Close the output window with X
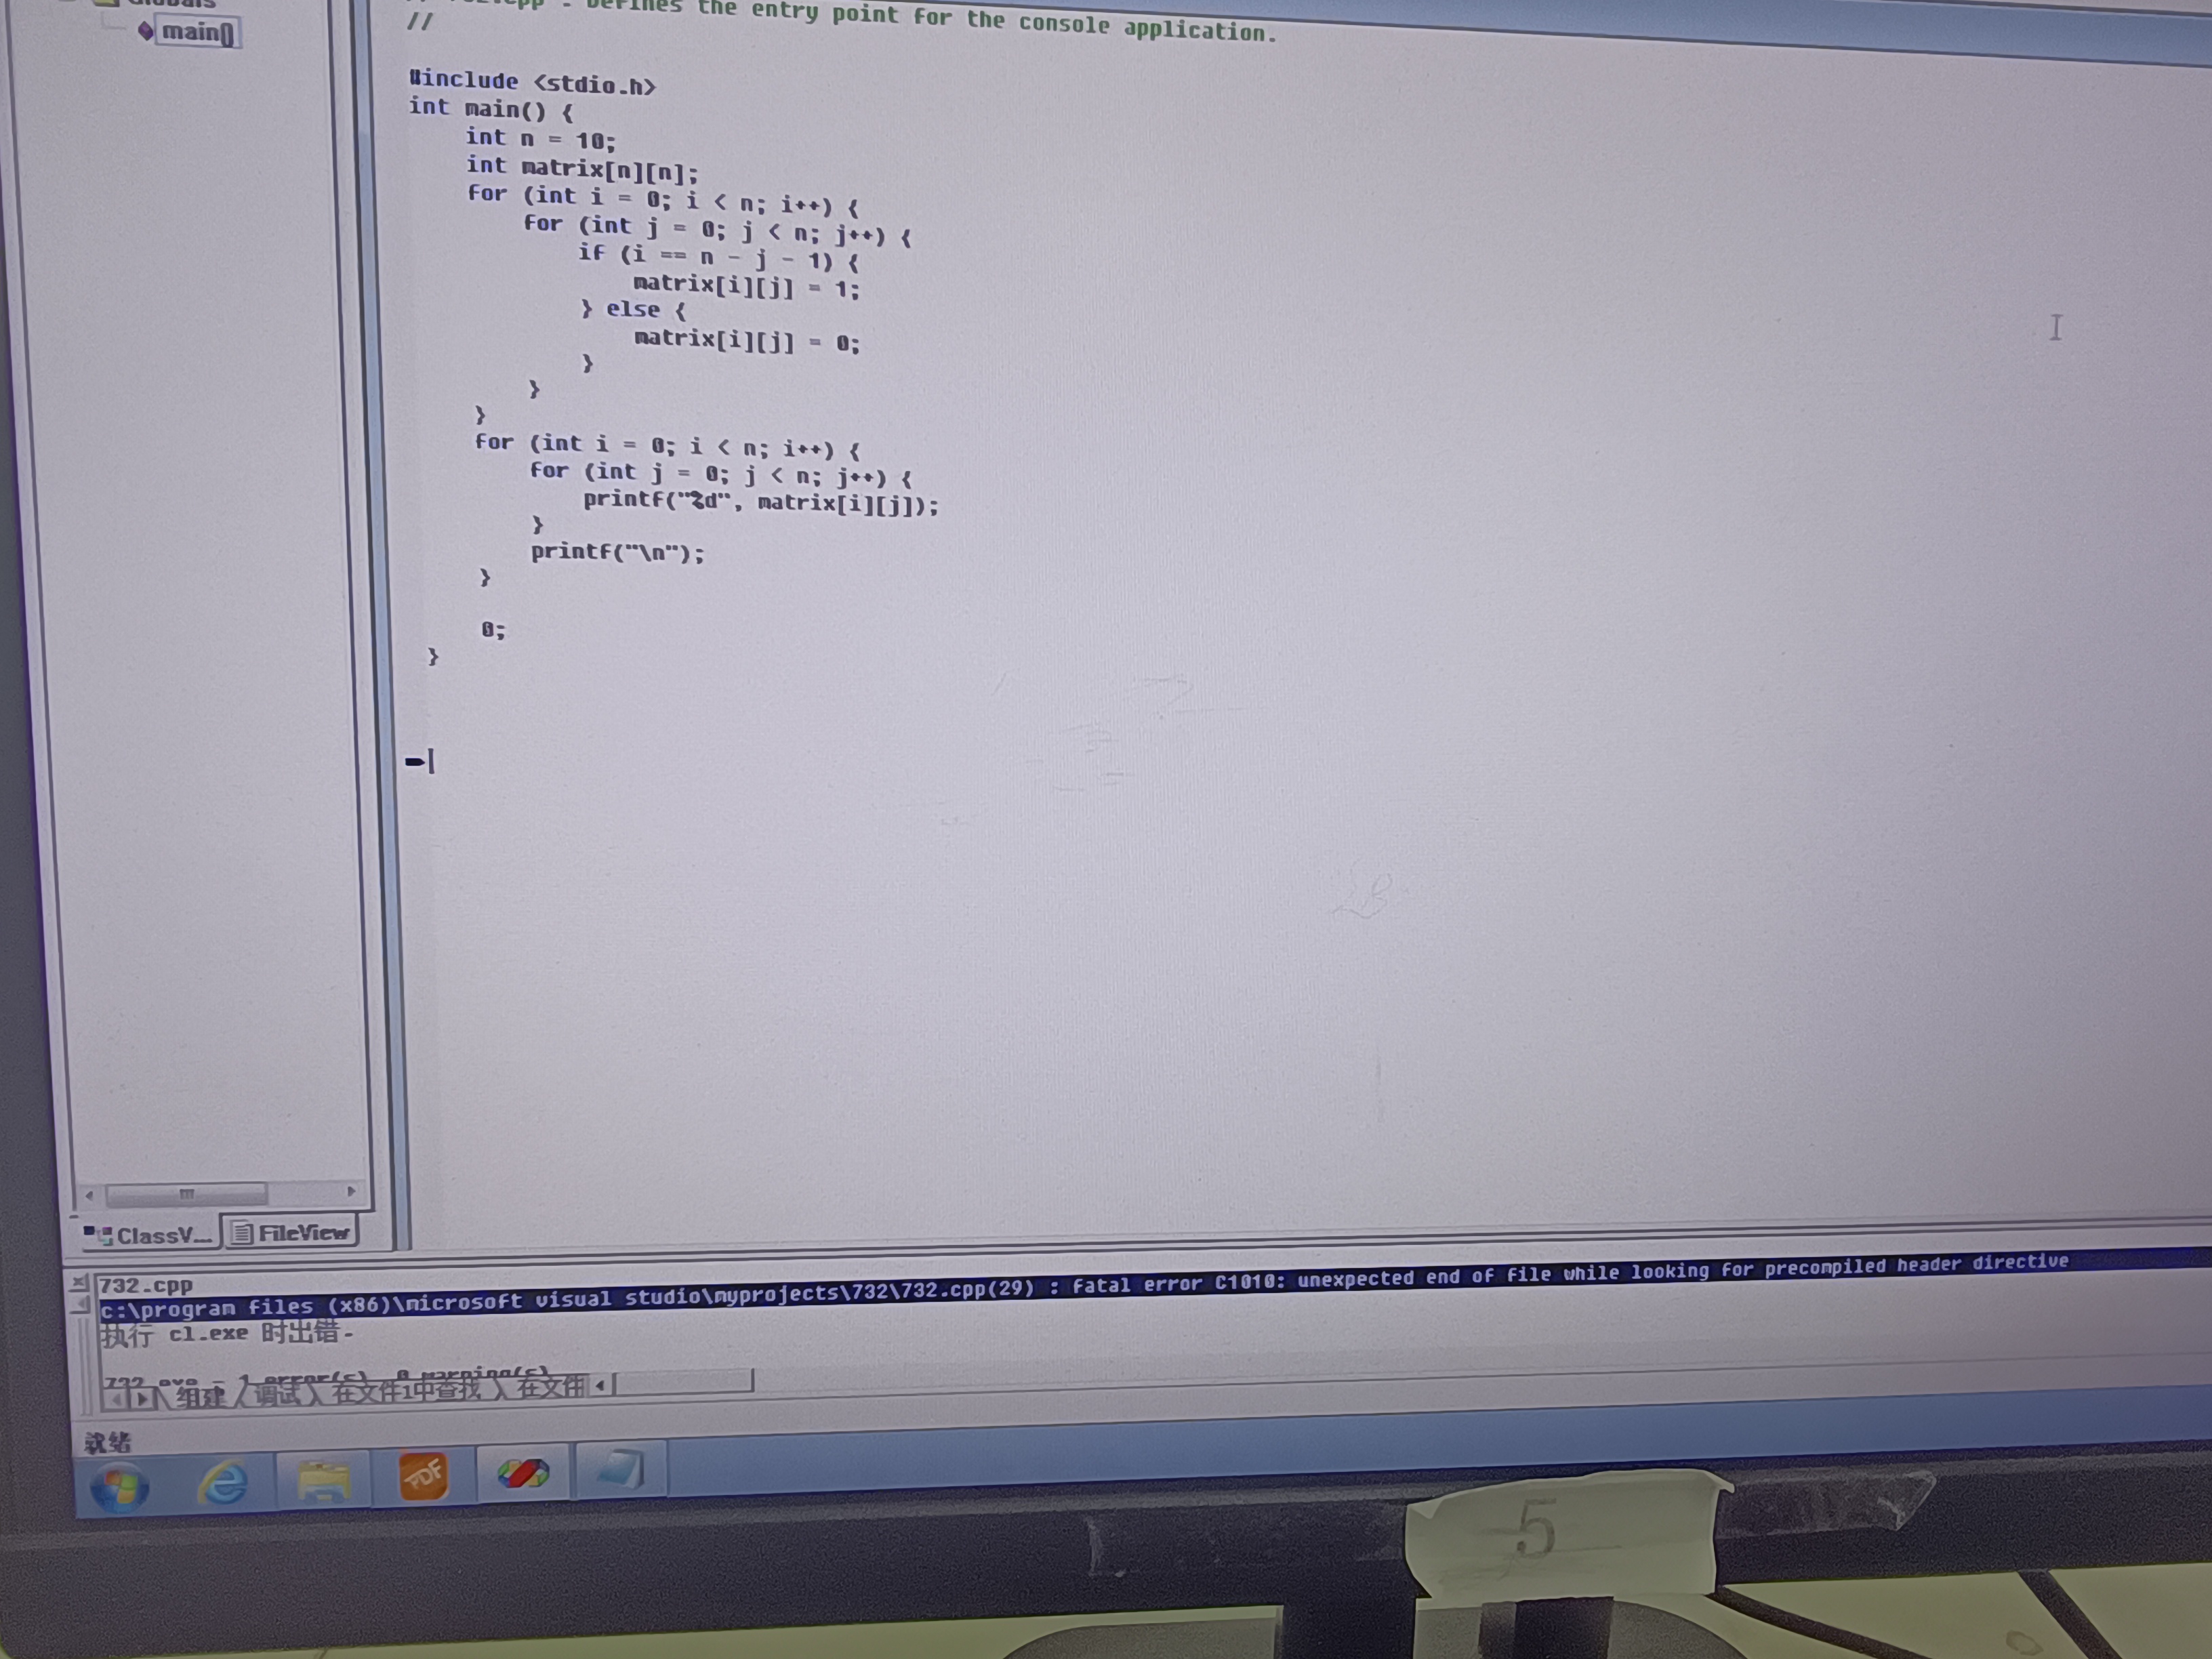Image resolution: width=2212 pixels, height=1659 pixels. [x=79, y=1282]
